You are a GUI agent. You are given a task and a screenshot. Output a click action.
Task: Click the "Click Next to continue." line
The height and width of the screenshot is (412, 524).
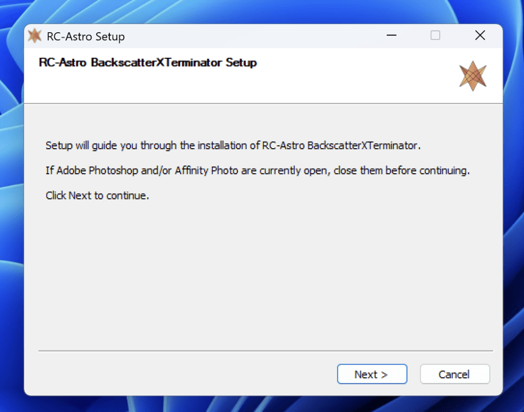coord(97,195)
